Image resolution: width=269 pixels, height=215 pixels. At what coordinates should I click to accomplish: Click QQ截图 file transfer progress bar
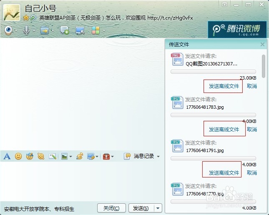click(213, 72)
